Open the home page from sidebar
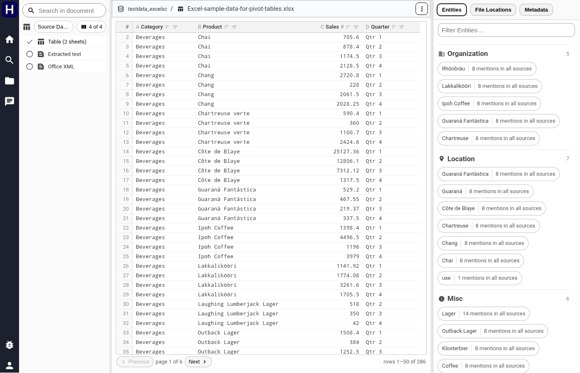Screen dimensions: 580x373 point(10,39)
